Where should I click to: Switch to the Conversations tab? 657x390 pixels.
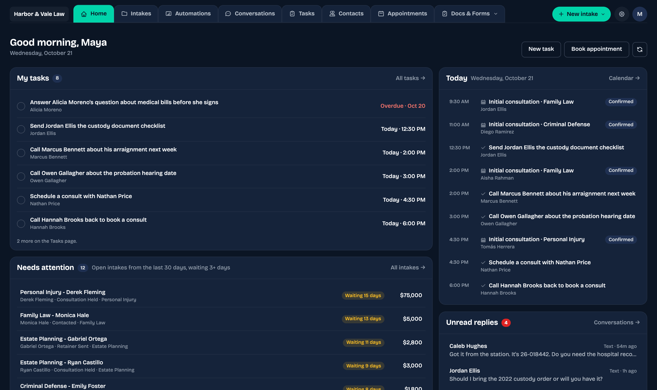pyautogui.click(x=250, y=14)
